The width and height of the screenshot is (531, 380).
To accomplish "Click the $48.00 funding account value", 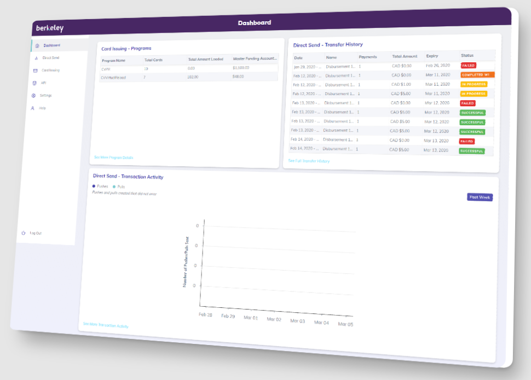I will click(238, 77).
